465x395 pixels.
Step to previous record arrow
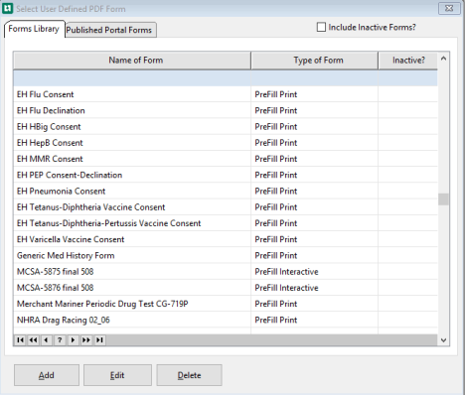click(x=47, y=340)
